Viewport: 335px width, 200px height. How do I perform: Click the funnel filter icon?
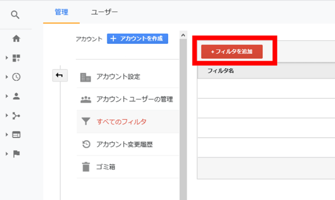tap(86, 121)
